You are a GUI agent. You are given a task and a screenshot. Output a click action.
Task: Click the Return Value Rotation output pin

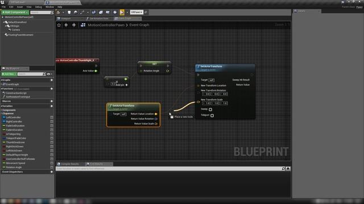point(156,118)
